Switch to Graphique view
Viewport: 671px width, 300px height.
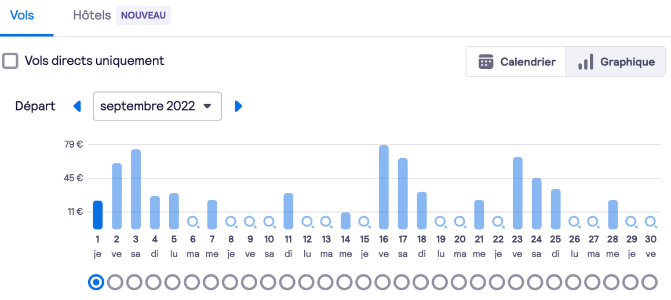pos(617,62)
